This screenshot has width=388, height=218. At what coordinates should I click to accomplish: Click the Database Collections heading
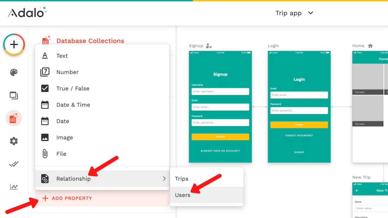tap(90, 41)
